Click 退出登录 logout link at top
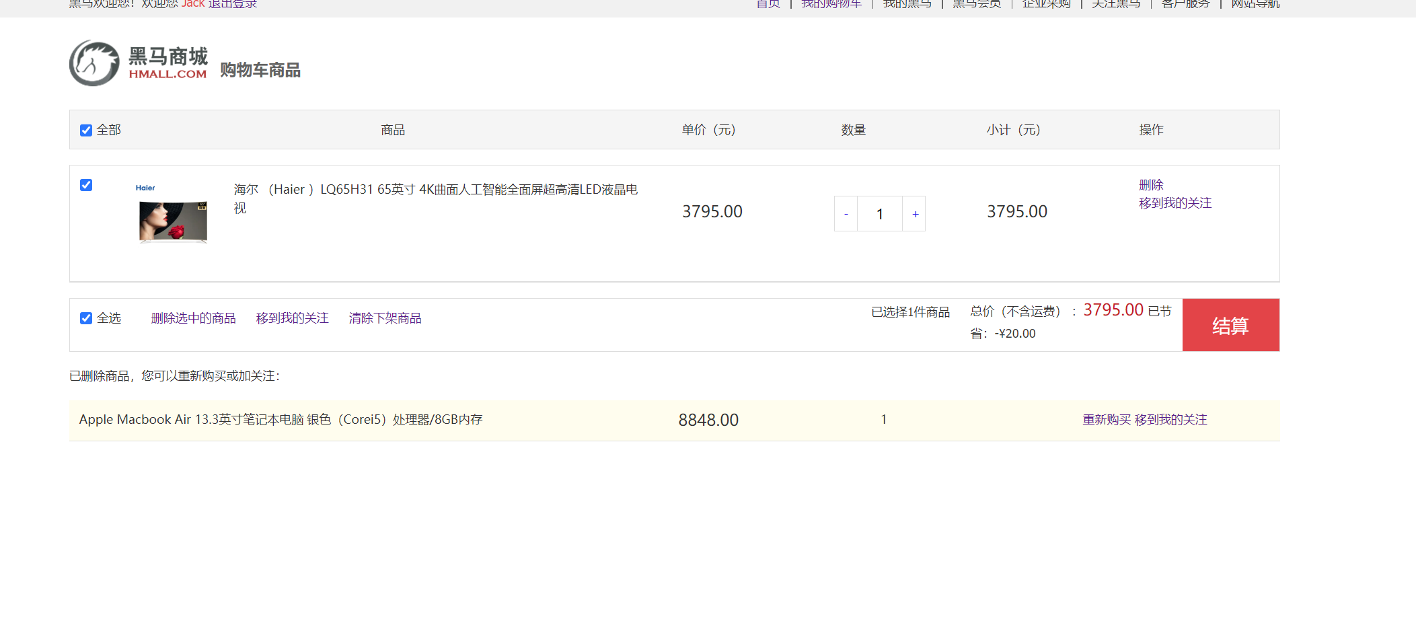This screenshot has width=1416, height=627. coord(233,4)
